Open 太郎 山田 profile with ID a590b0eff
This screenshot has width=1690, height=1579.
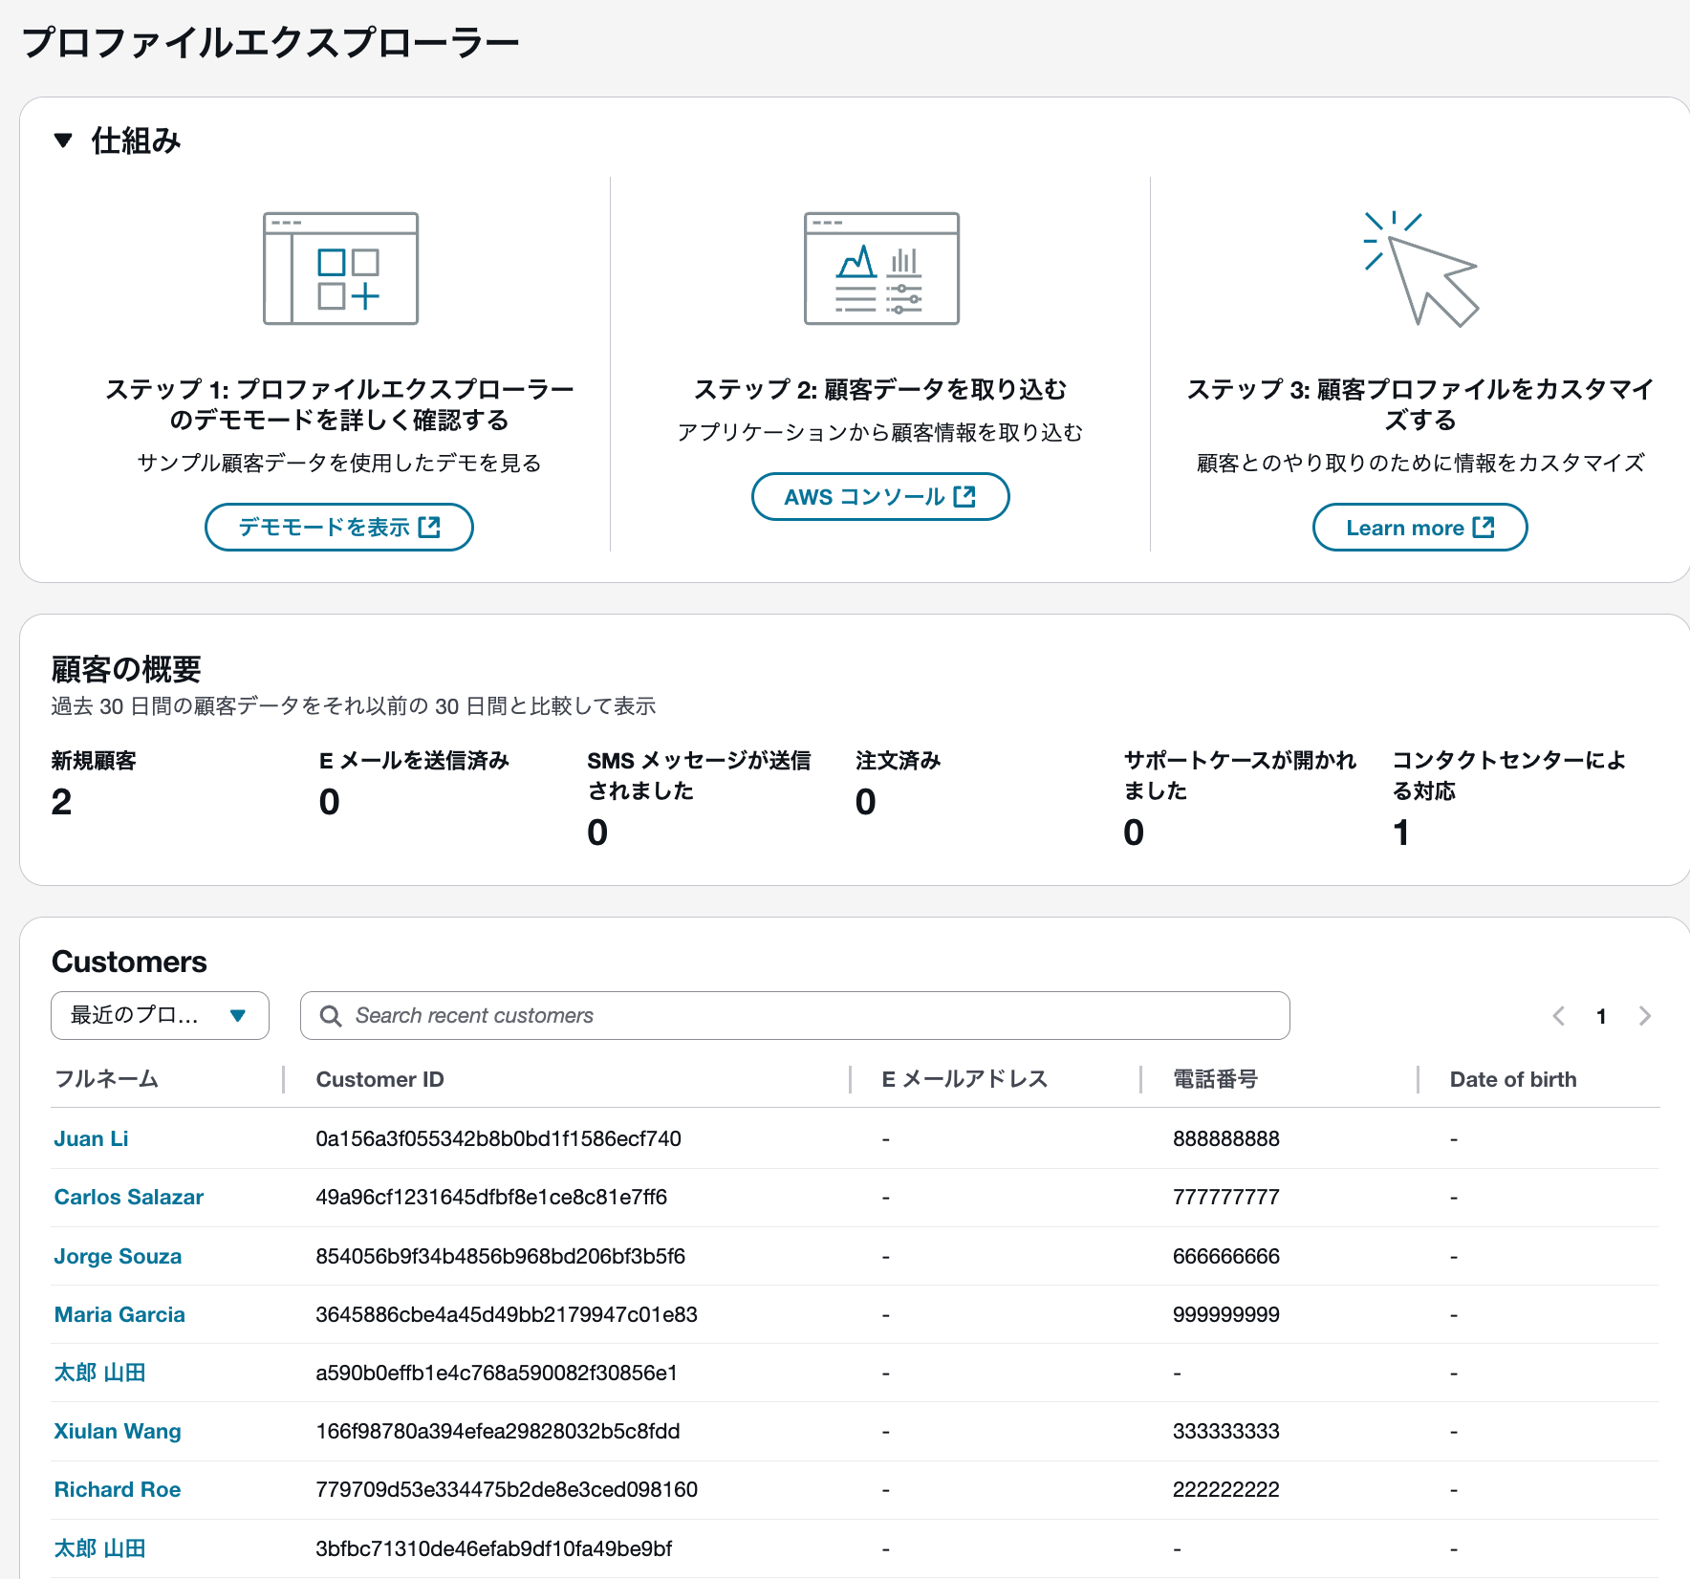pyautogui.click(x=99, y=1373)
